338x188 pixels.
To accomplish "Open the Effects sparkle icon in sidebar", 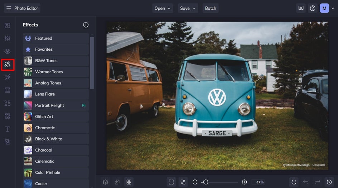I will (8, 65).
